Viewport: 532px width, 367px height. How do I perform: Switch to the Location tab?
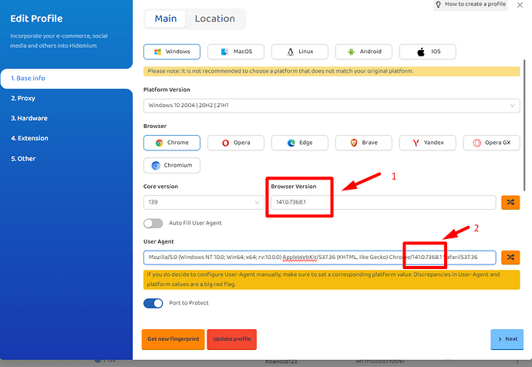[215, 19]
